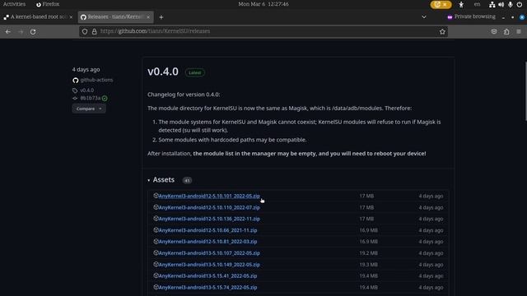Close the Releases tab
This screenshot has height=296, width=527.
(148, 16)
